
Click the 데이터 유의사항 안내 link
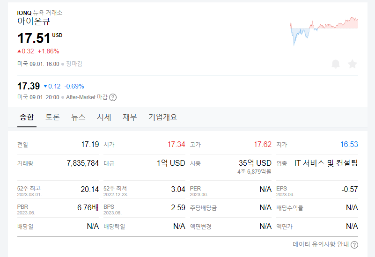click(321, 244)
